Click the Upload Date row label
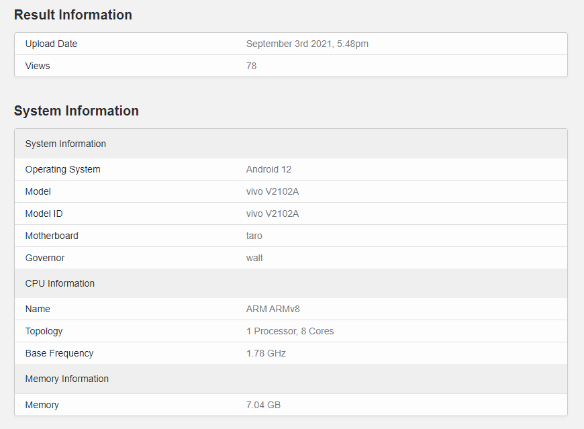 point(52,44)
